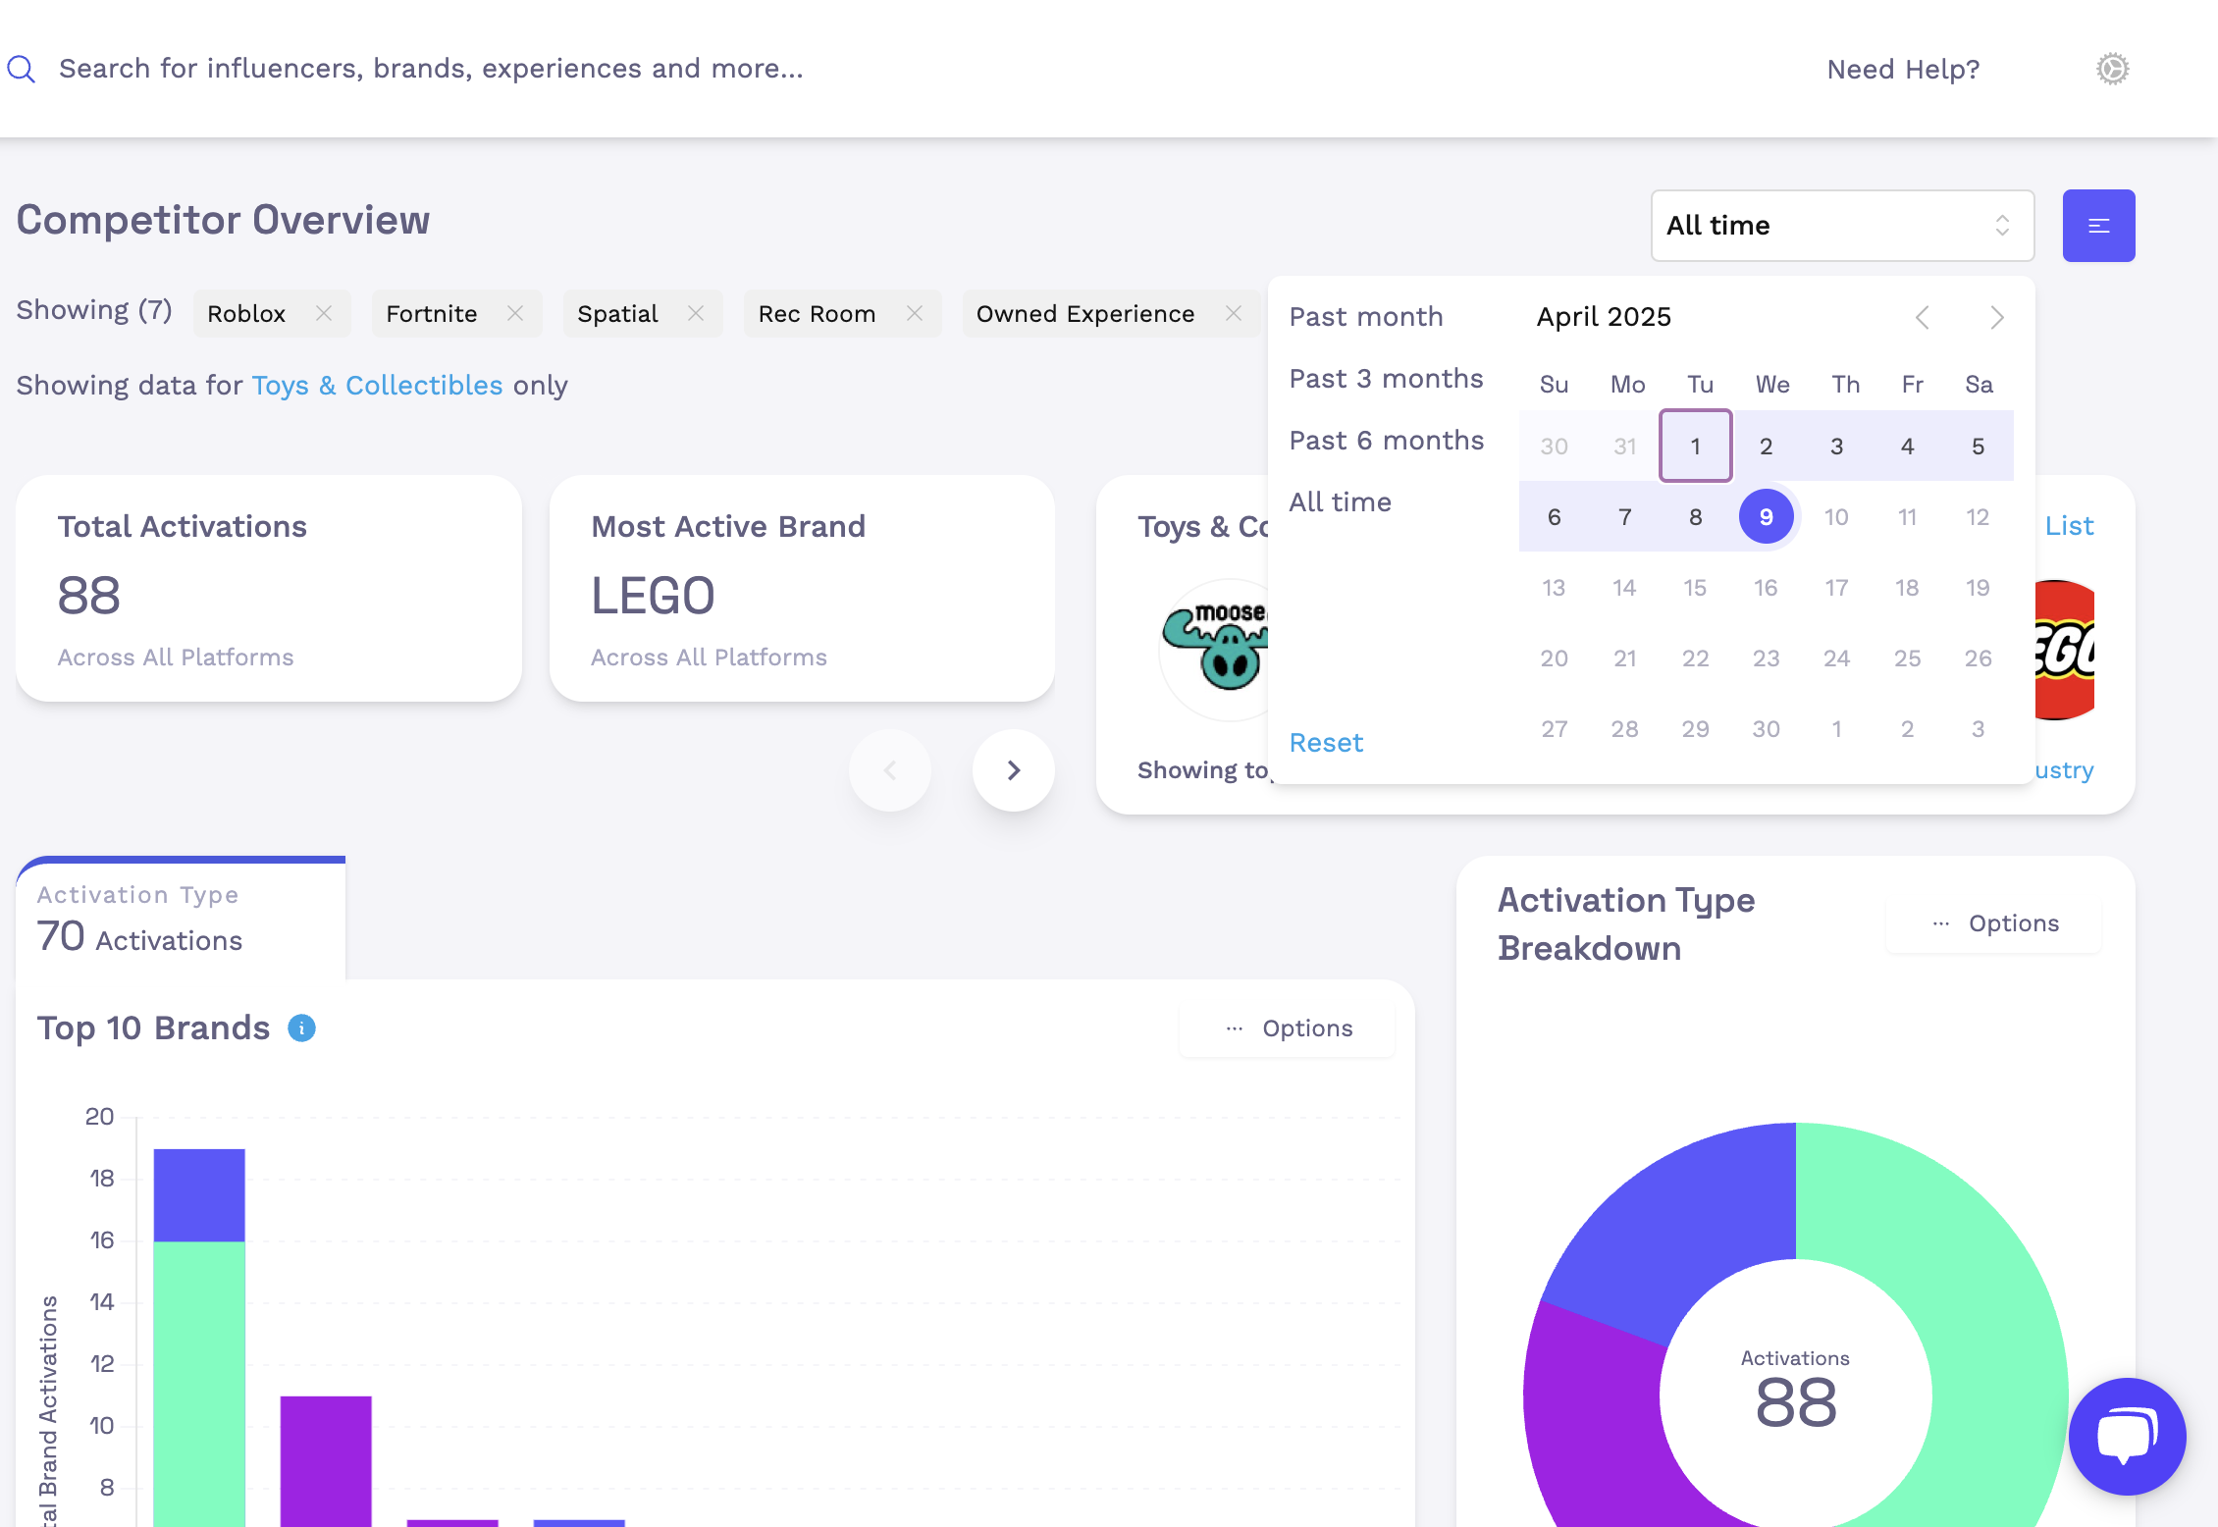Open the Toys & Collectibles link
Image resolution: width=2218 pixels, height=1527 pixels.
coord(377,386)
